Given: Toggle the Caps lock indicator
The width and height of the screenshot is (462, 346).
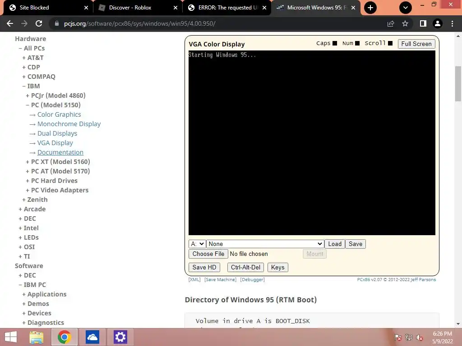Looking at the screenshot, I should pyautogui.click(x=335, y=43).
